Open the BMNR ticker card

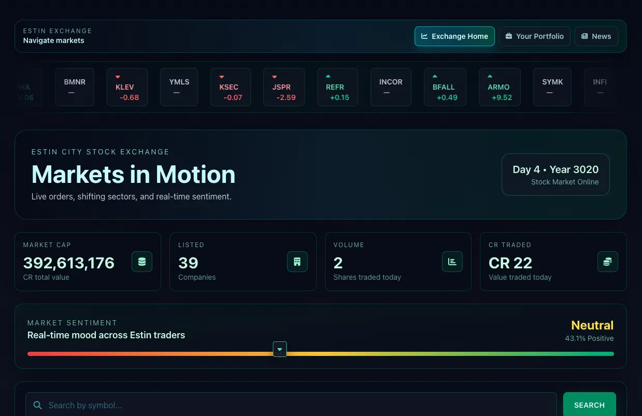coord(75,87)
